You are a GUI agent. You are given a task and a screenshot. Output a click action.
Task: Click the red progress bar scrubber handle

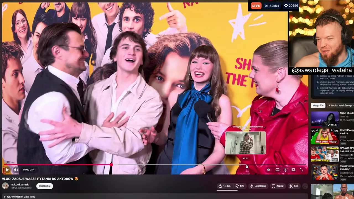111,165
